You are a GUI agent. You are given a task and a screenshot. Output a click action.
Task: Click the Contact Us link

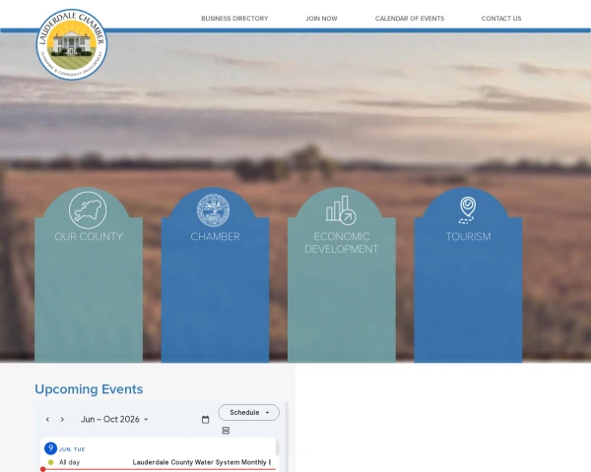[x=501, y=19]
